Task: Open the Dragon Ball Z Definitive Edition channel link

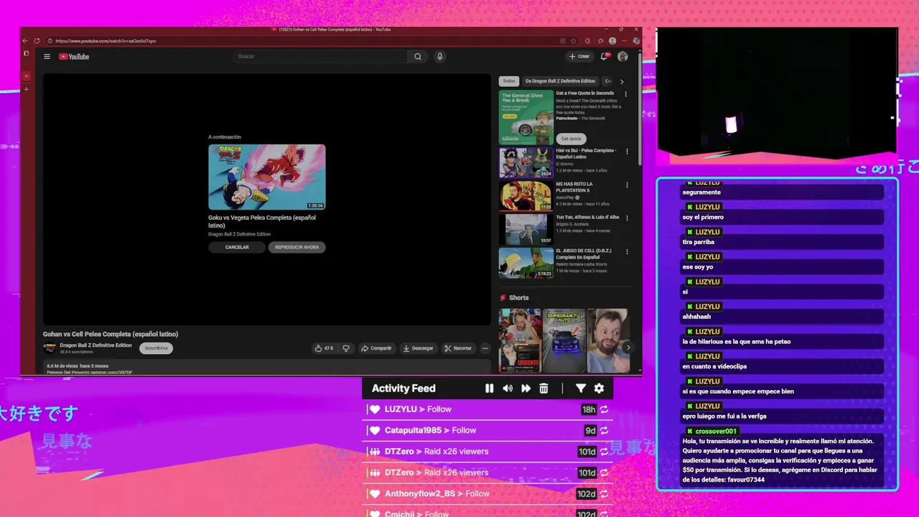Action: click(x=95, y=345)
